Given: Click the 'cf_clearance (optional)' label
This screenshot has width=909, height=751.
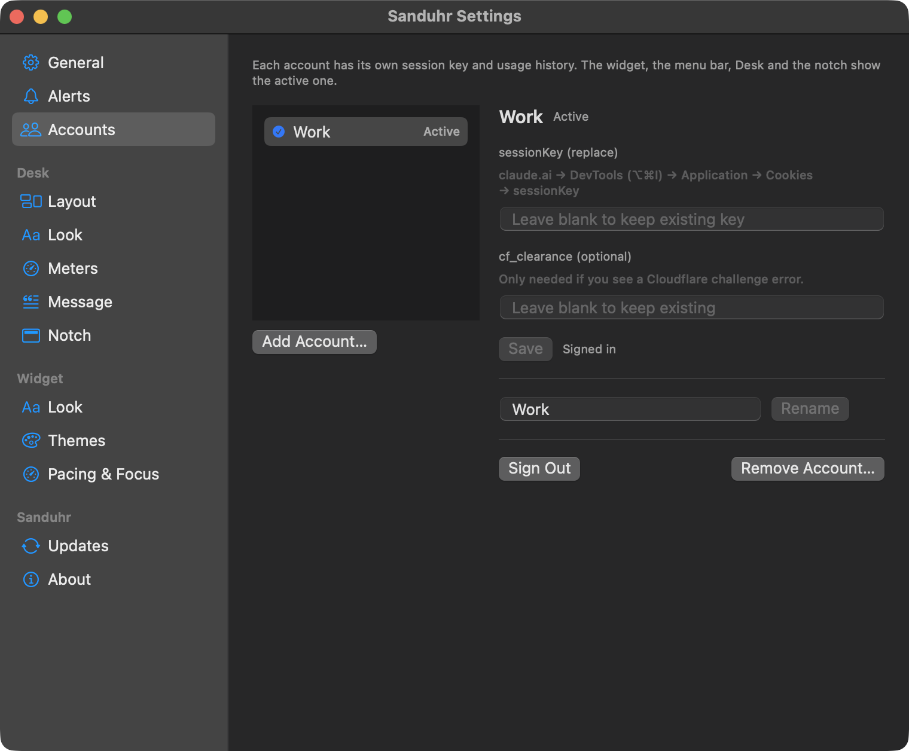Looking at the screenshot, I should click(565, 257).
